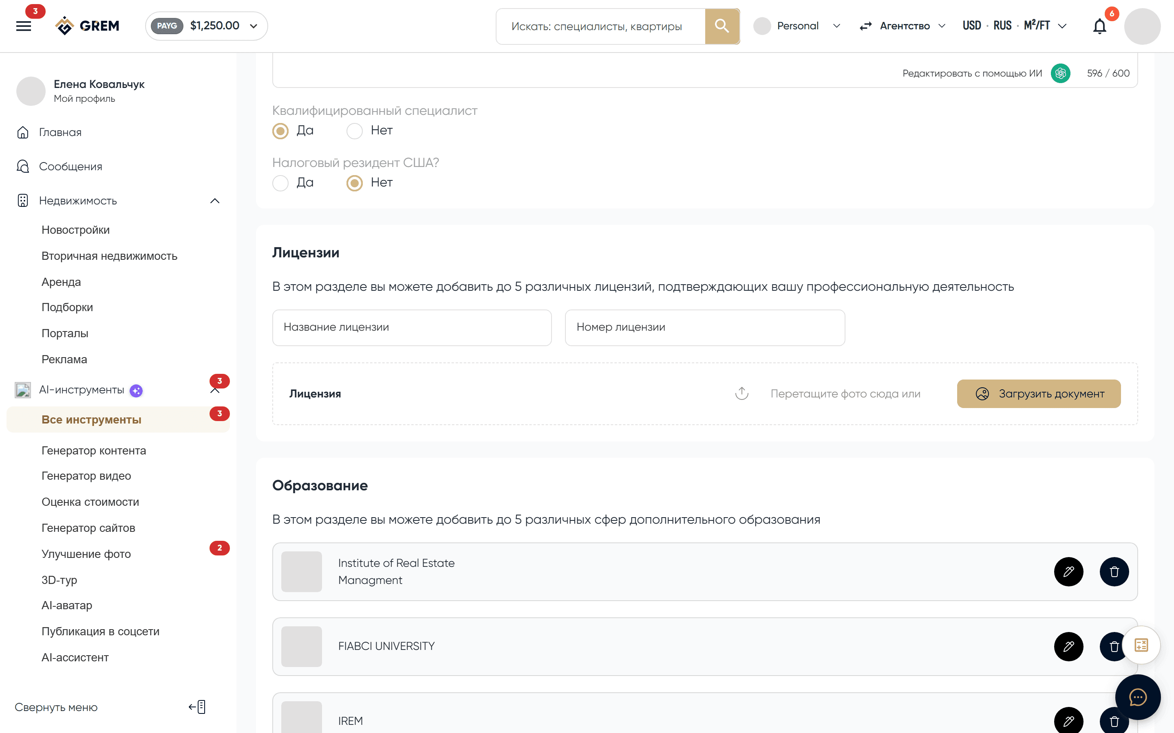Open user avatar in top right
This screenshot has width=1174, height=733.
pos(1142,26)
